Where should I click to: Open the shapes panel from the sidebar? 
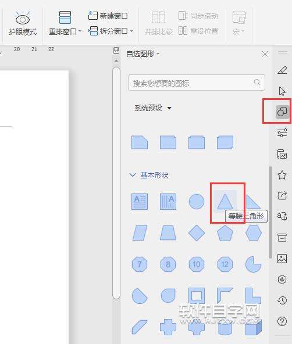click(282, 112)
